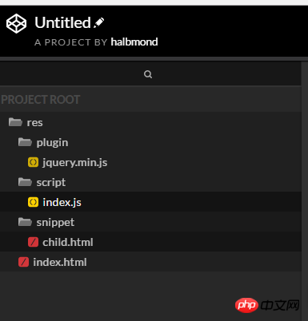
Task: Click the sidebar vertical scrollbar
Action: [x=305, y=191]
